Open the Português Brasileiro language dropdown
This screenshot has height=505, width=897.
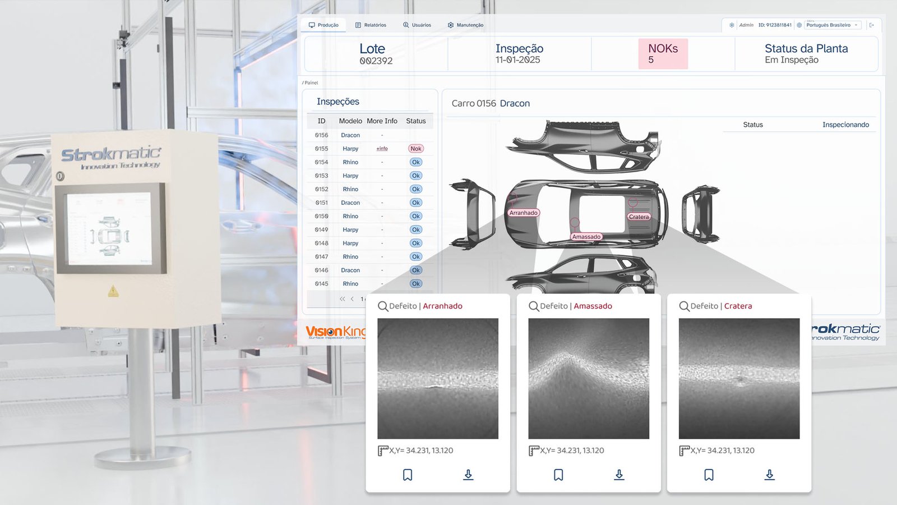(x=832, y=25)
